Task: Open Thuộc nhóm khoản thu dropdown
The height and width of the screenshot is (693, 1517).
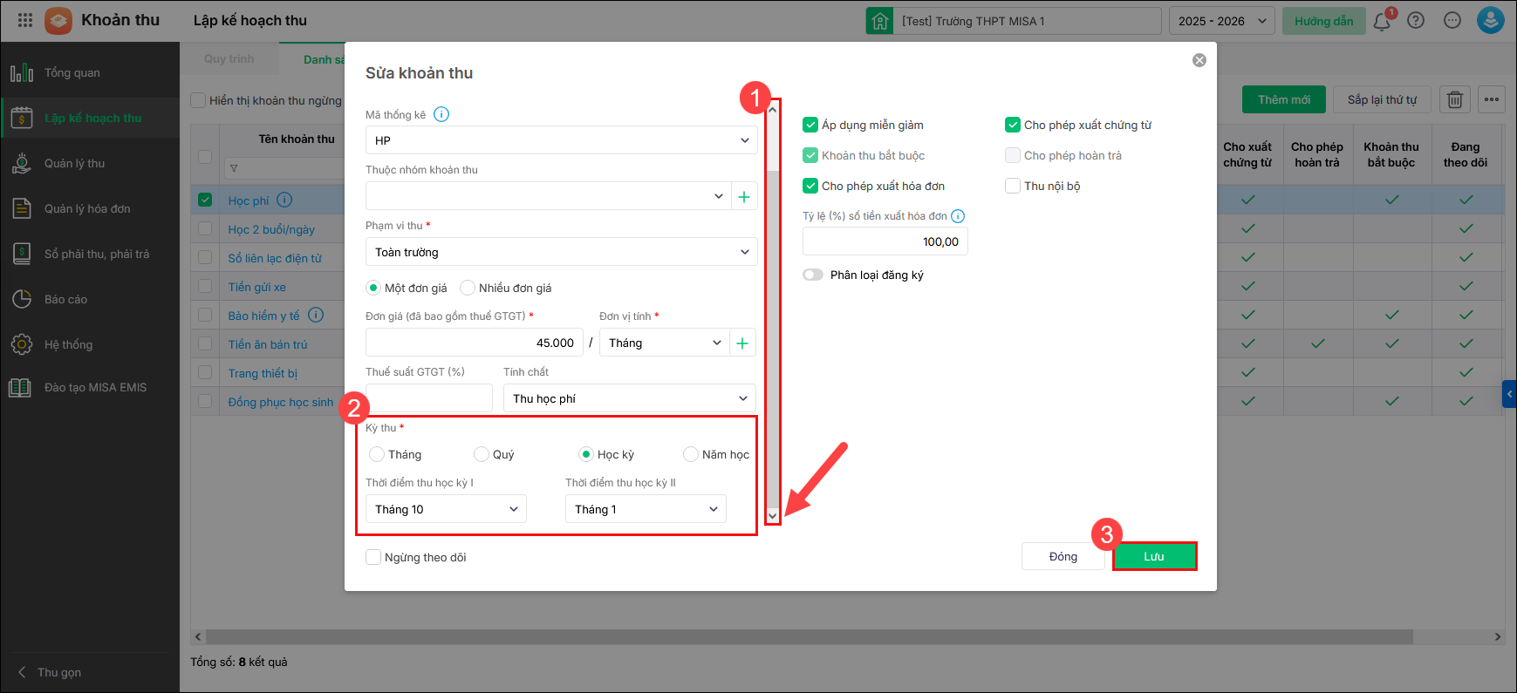Action: tap(548, 196)
